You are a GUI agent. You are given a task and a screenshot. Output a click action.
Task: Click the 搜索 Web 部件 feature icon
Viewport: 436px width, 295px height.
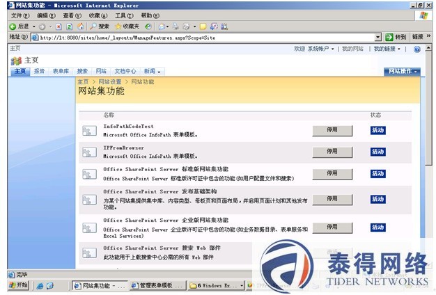click(x=90, y=253)
